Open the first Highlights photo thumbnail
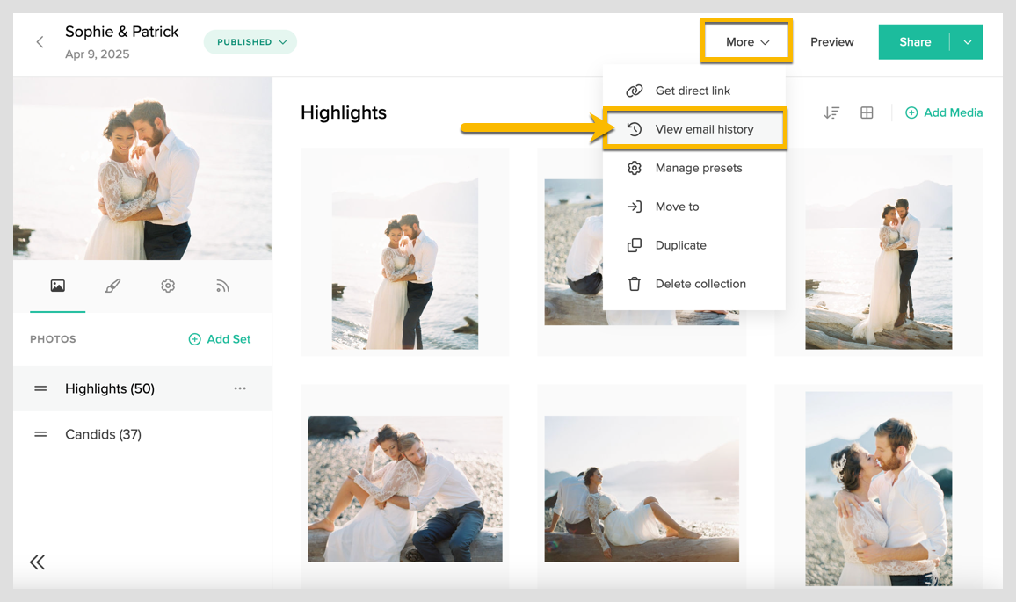This screenshot has width=1016, height=602. click(x=404, y=264)
